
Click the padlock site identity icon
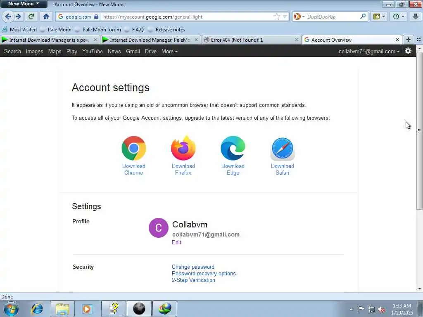pos(96,17)
